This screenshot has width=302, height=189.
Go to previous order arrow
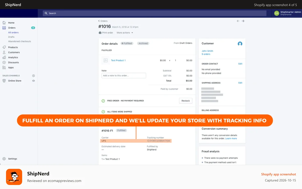click(x=238, y=21)
